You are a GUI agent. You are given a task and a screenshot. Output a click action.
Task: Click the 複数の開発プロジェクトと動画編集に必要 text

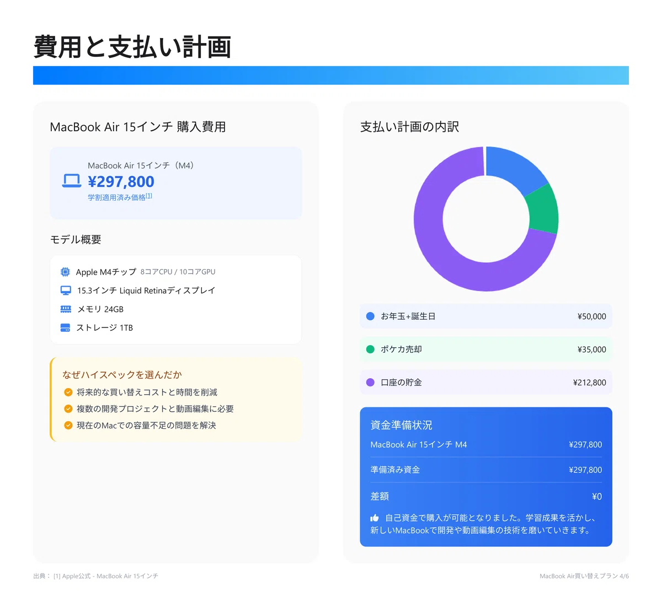155,409
